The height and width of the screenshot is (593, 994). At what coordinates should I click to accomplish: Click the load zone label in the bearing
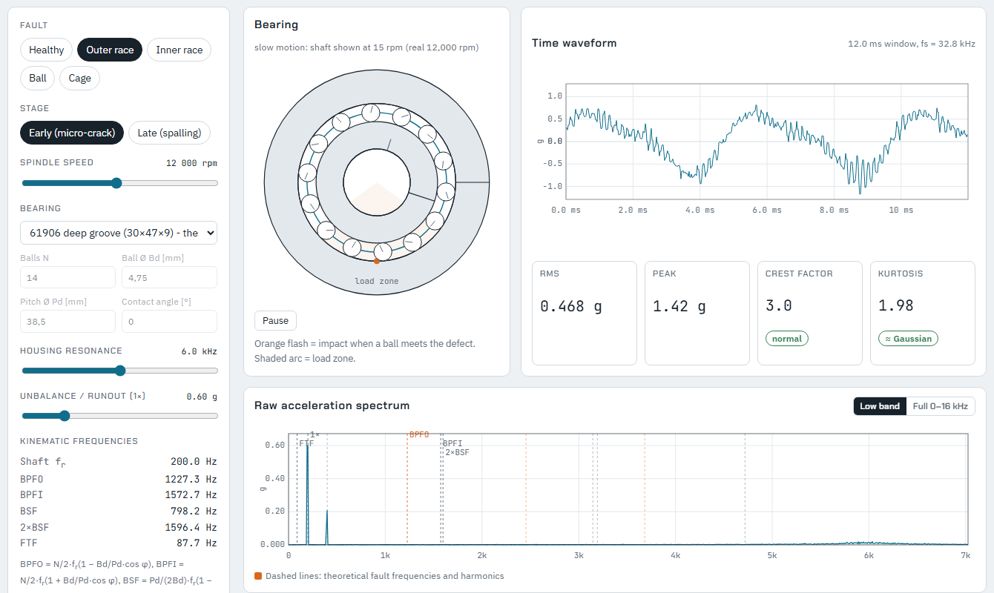point(377,281)
